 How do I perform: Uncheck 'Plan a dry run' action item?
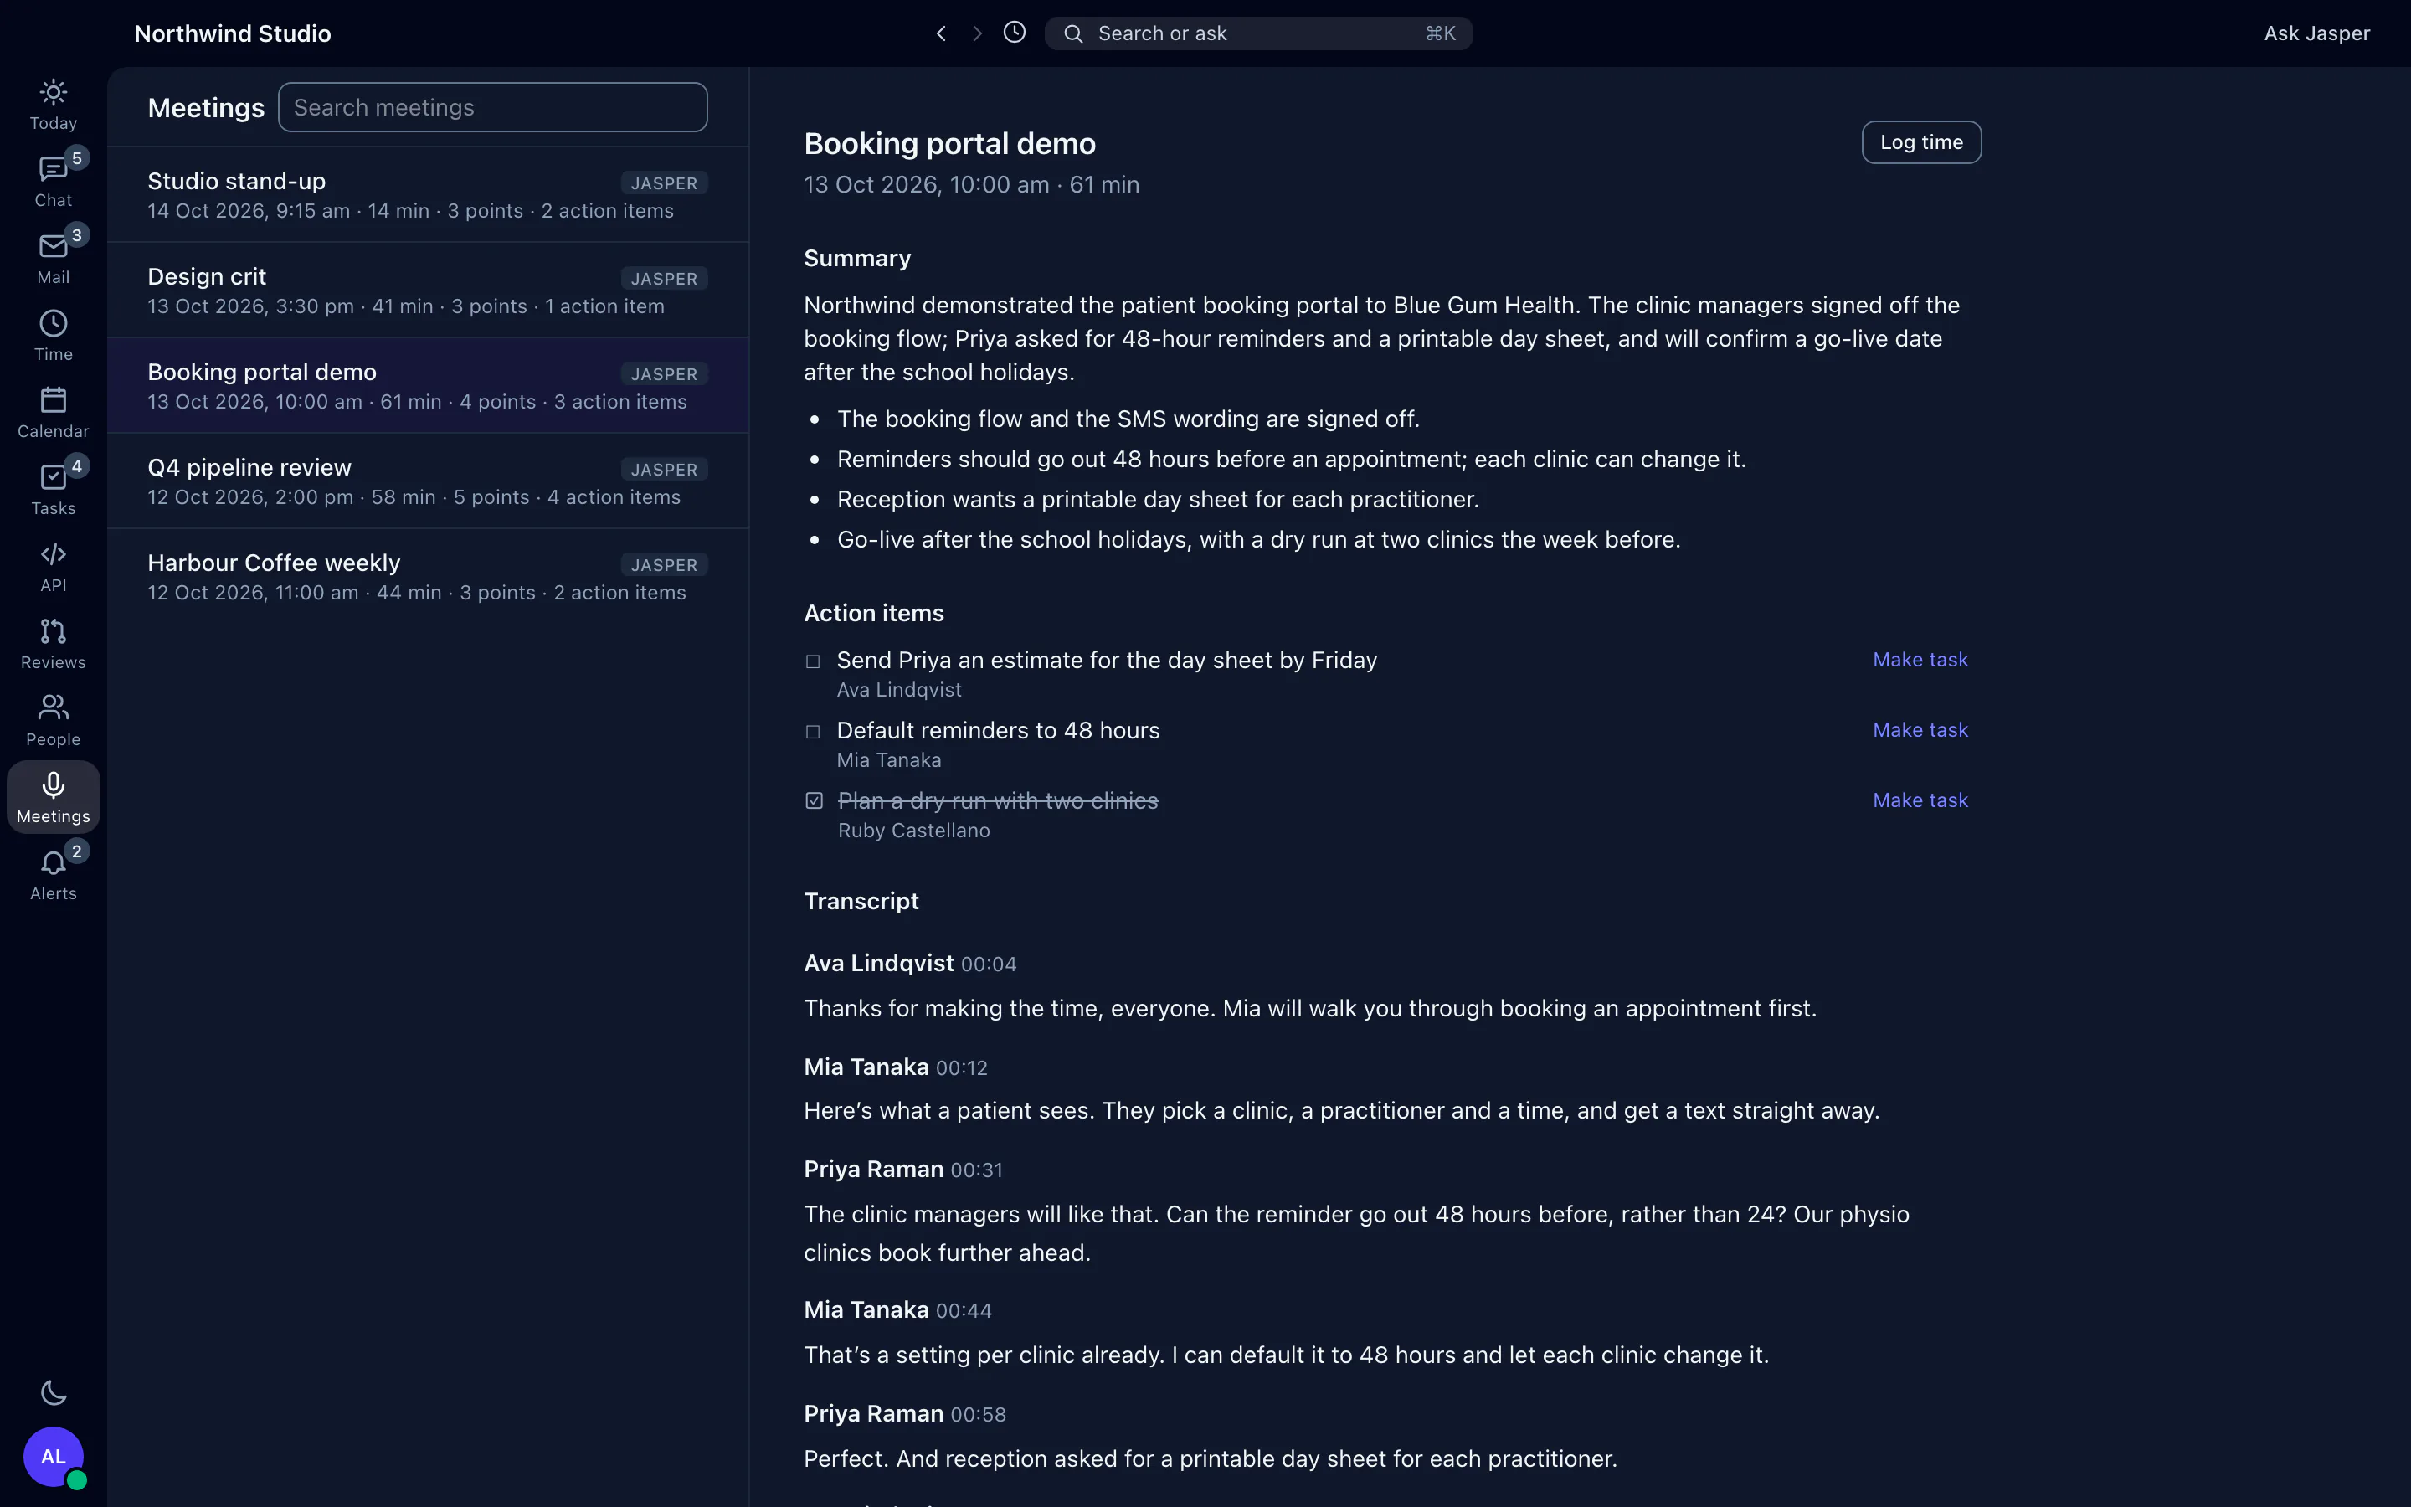(x=814, y=800)
